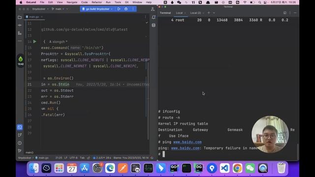Select the Local terminal tab
The image size is (315, 177).
pyautogui.click(x=179, y=13)
